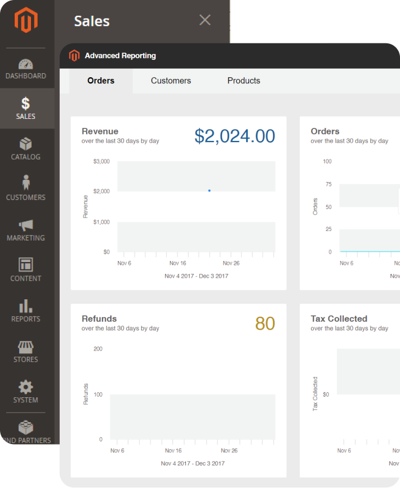Screen dimensions: 400x488
Task: Click the Stores storefront icon
Action: tap(26, 346)
